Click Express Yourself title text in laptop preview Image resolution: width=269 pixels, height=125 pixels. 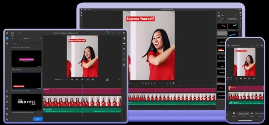(140, 19)
